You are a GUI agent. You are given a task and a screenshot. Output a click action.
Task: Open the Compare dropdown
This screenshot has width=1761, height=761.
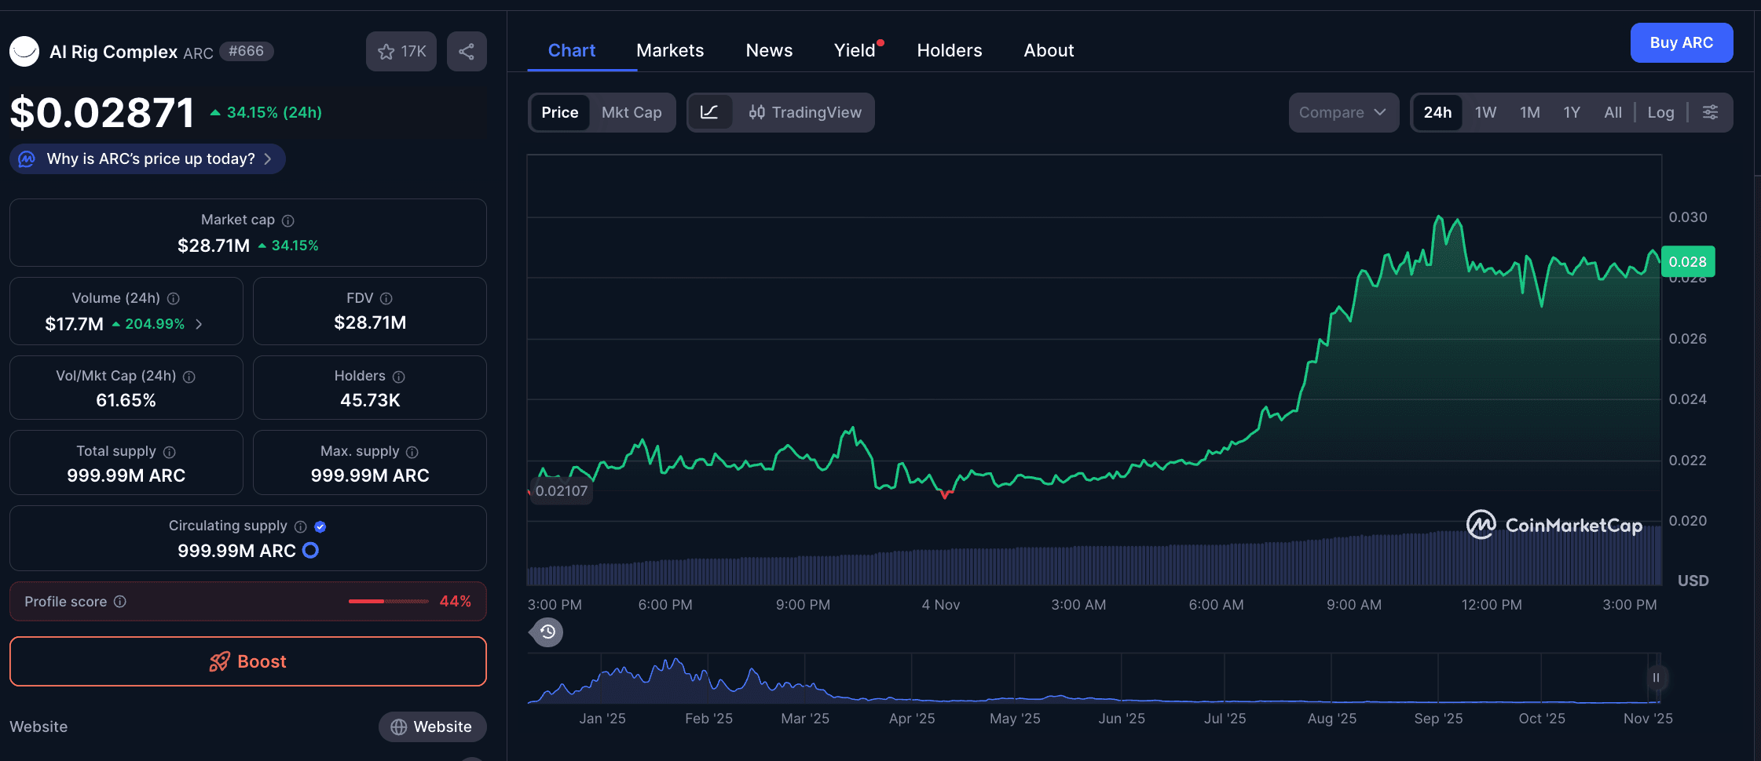pyautogui.click(x=1343, y=112)
